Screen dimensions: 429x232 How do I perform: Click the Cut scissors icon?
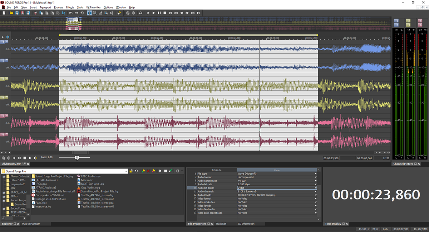point(36,13)
